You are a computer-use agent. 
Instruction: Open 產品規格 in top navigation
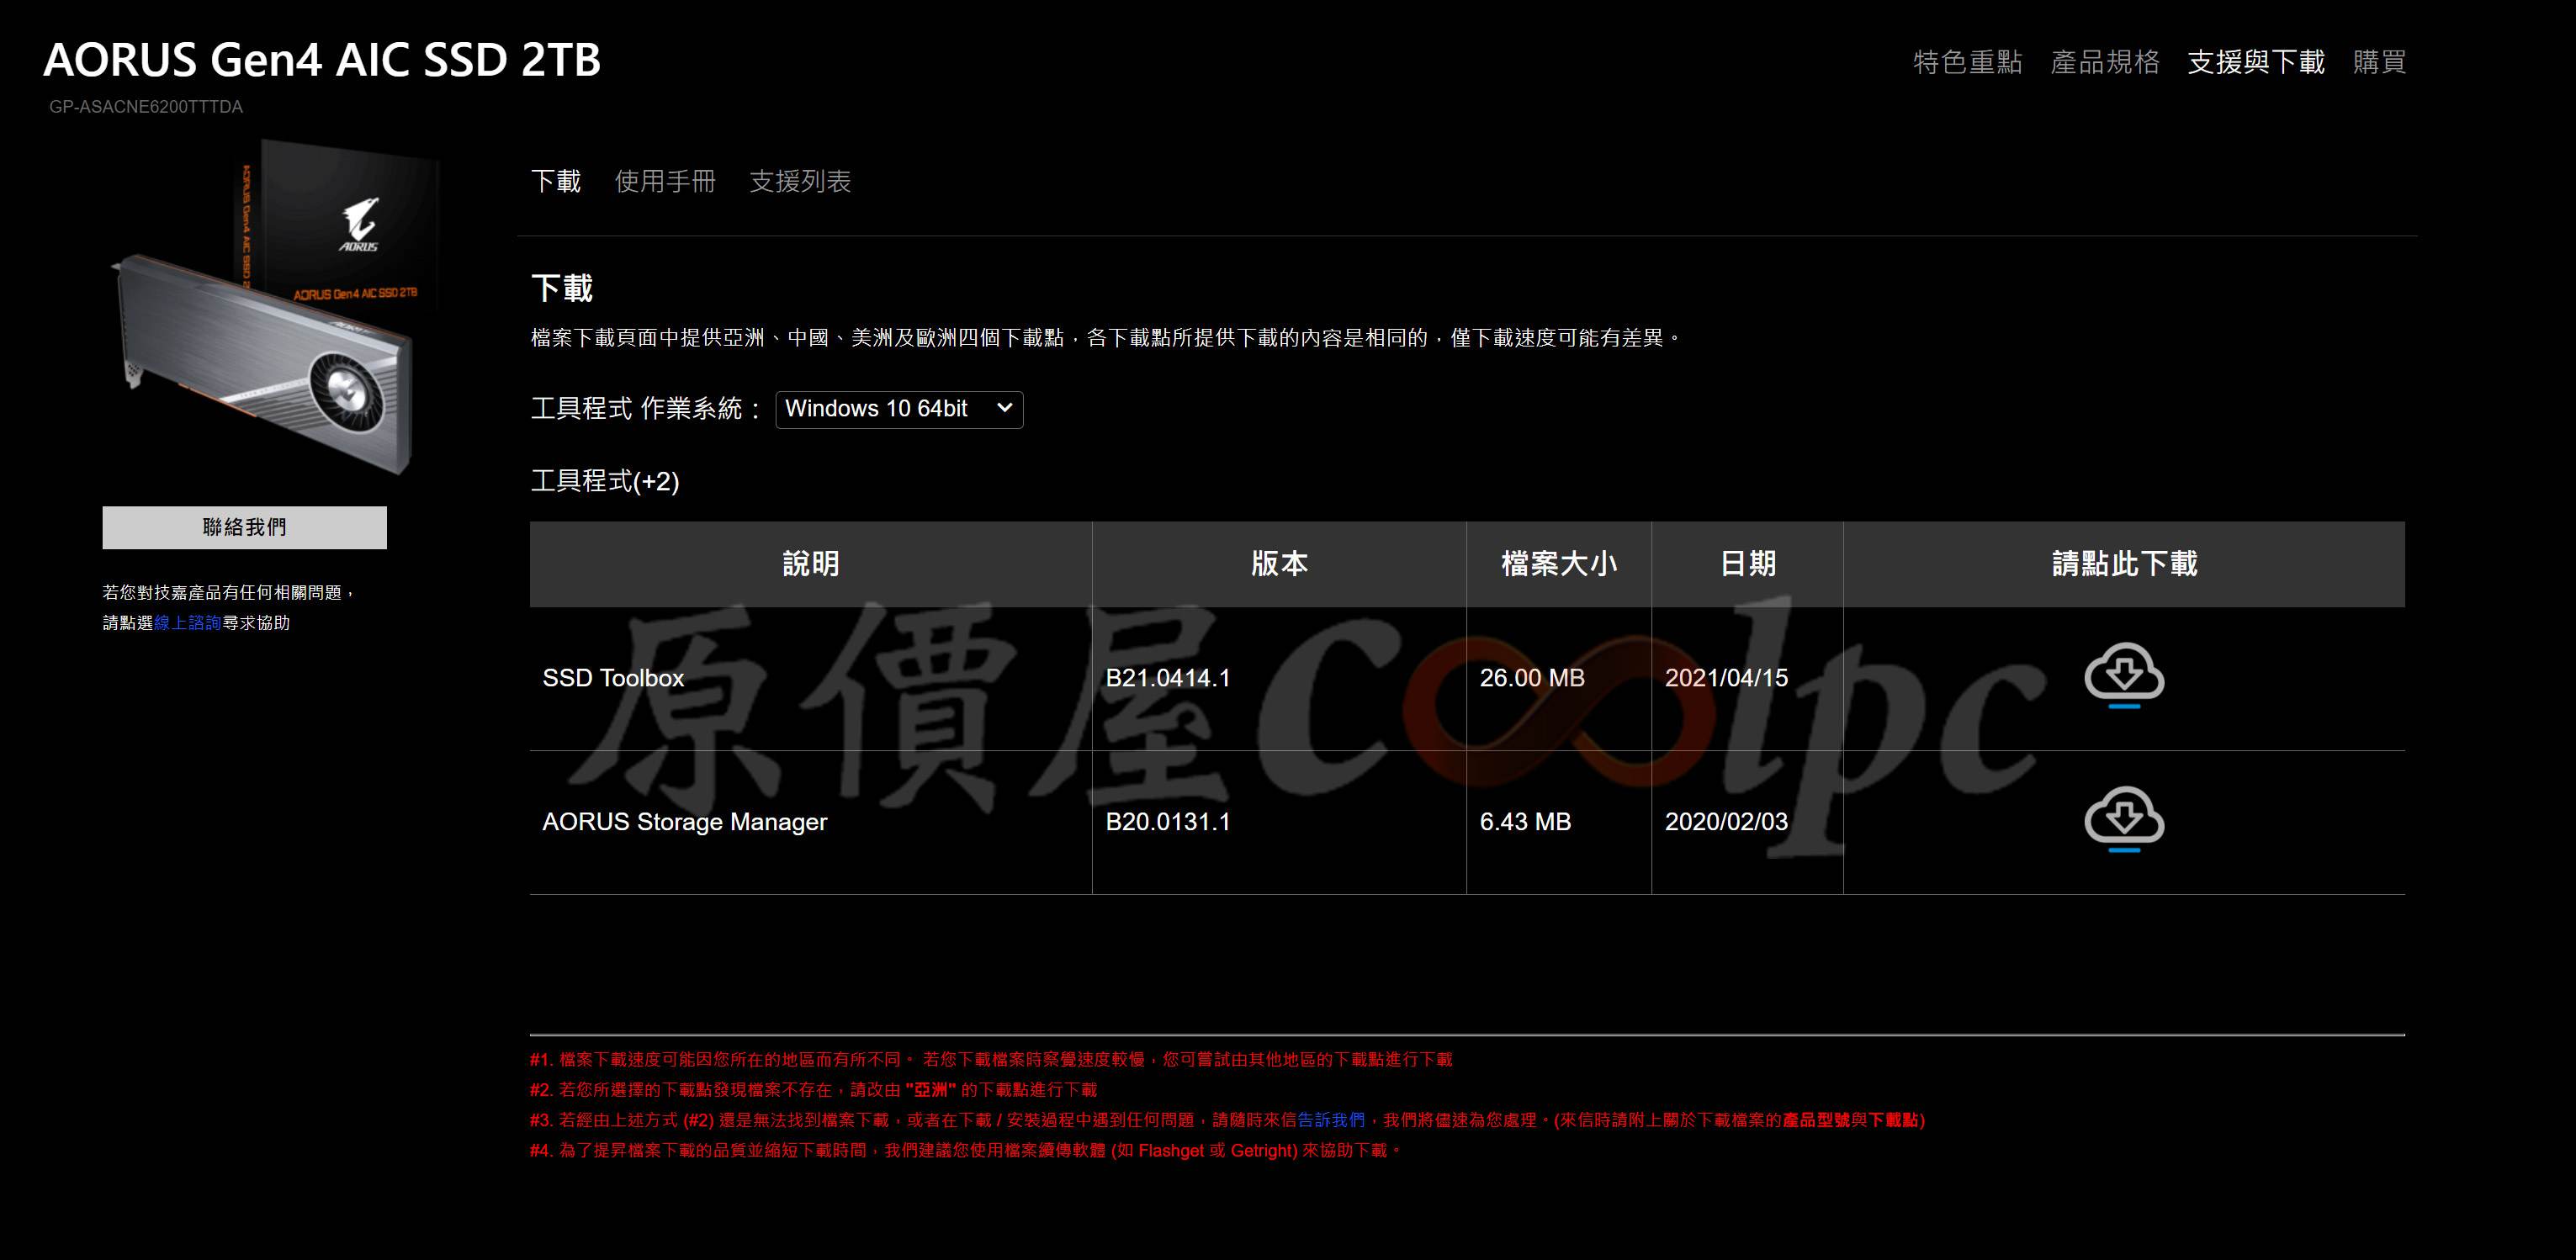[2105, 62]
